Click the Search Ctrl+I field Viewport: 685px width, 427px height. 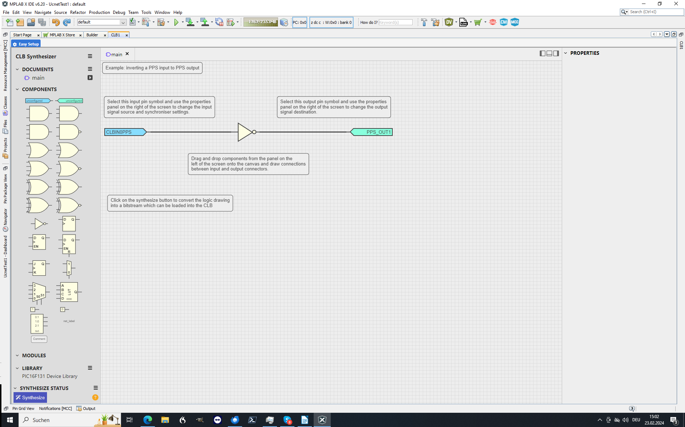click(x=655, y=12)
